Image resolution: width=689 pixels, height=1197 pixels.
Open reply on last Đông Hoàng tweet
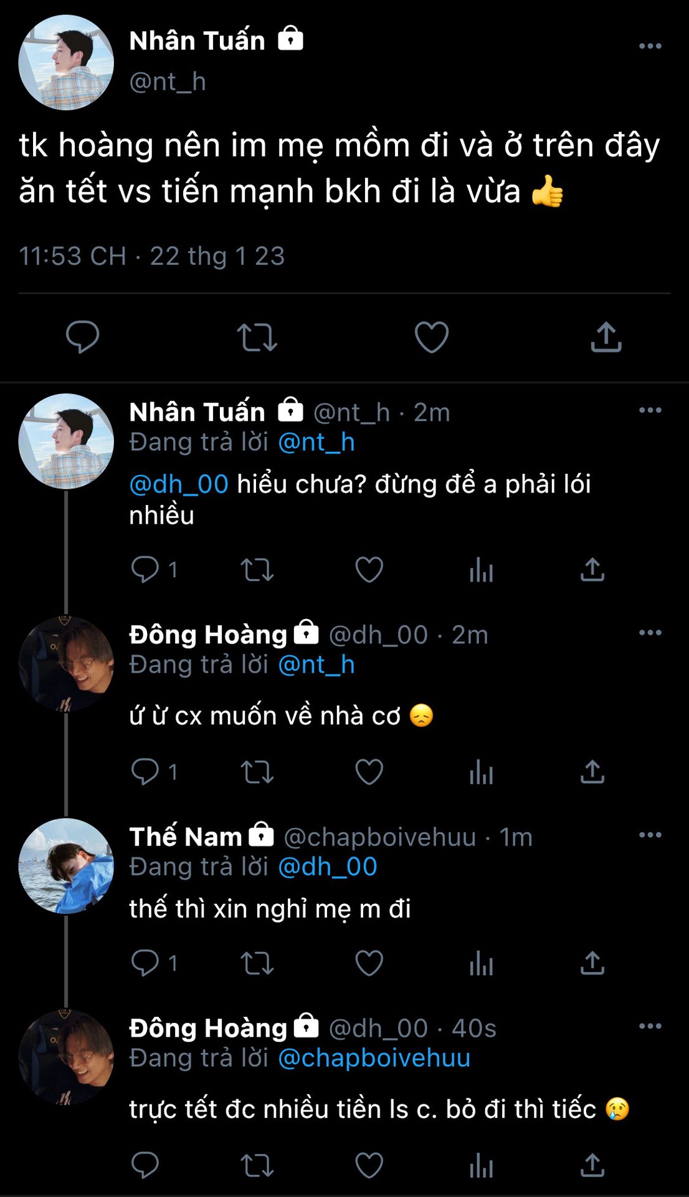tap(145, 1165)
